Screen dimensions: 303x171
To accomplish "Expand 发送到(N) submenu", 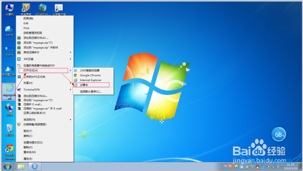I will [45, 119].
